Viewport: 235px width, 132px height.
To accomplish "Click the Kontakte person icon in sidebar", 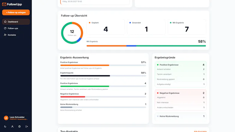I will (5, 35).
